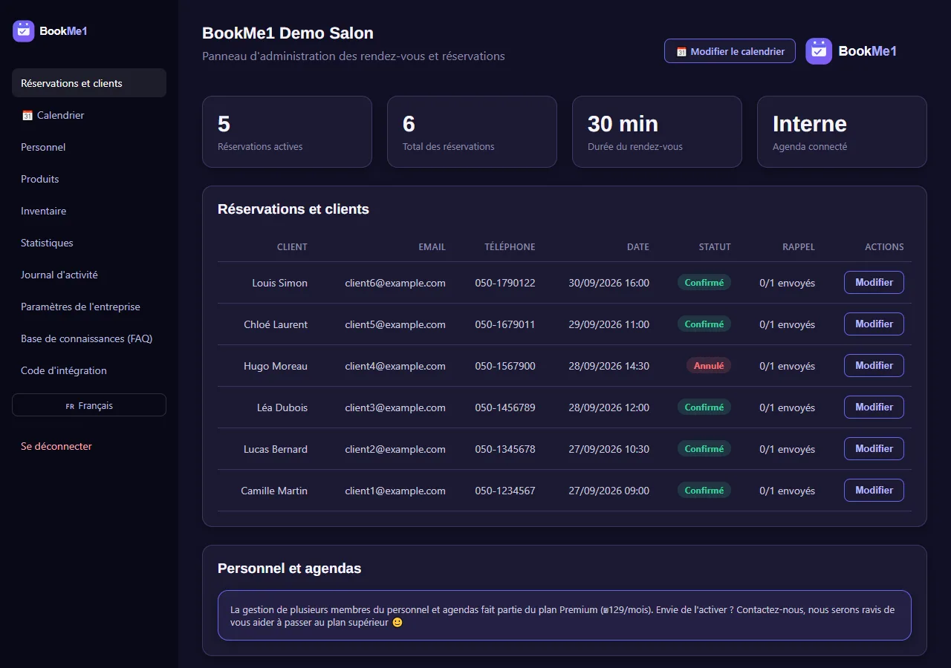
Task: Go to Personnel section
Action: [89, 147]
